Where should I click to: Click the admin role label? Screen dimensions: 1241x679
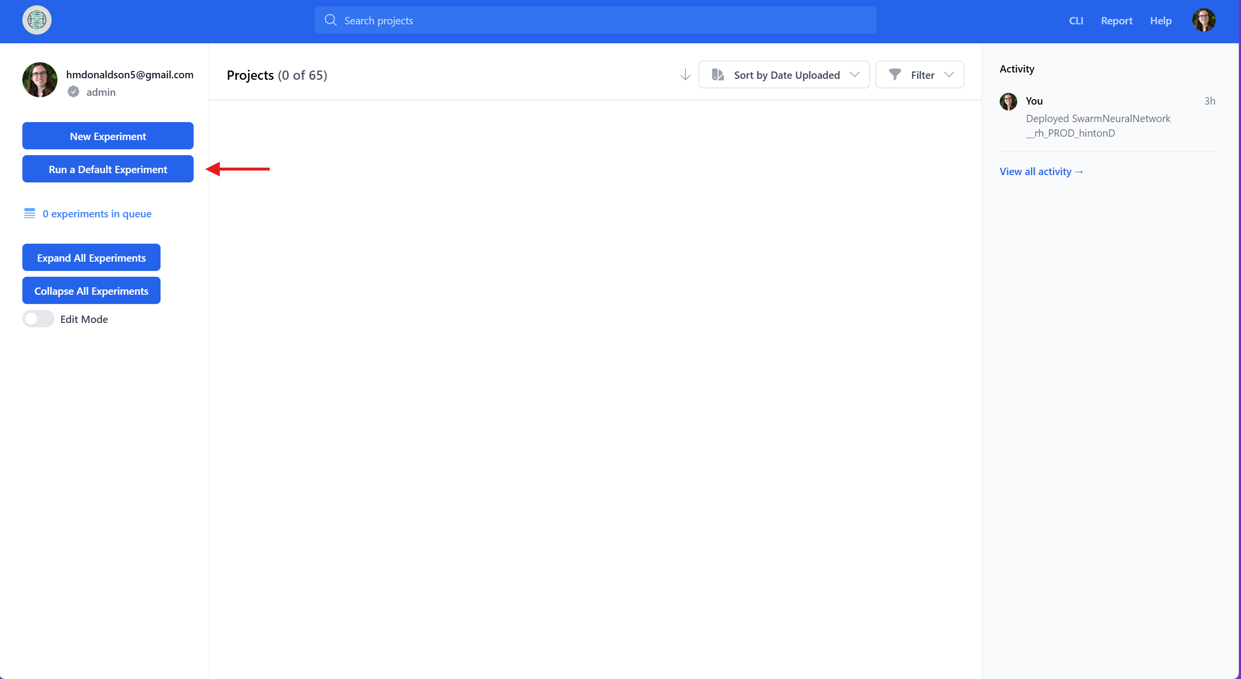(x=101, y=92)
